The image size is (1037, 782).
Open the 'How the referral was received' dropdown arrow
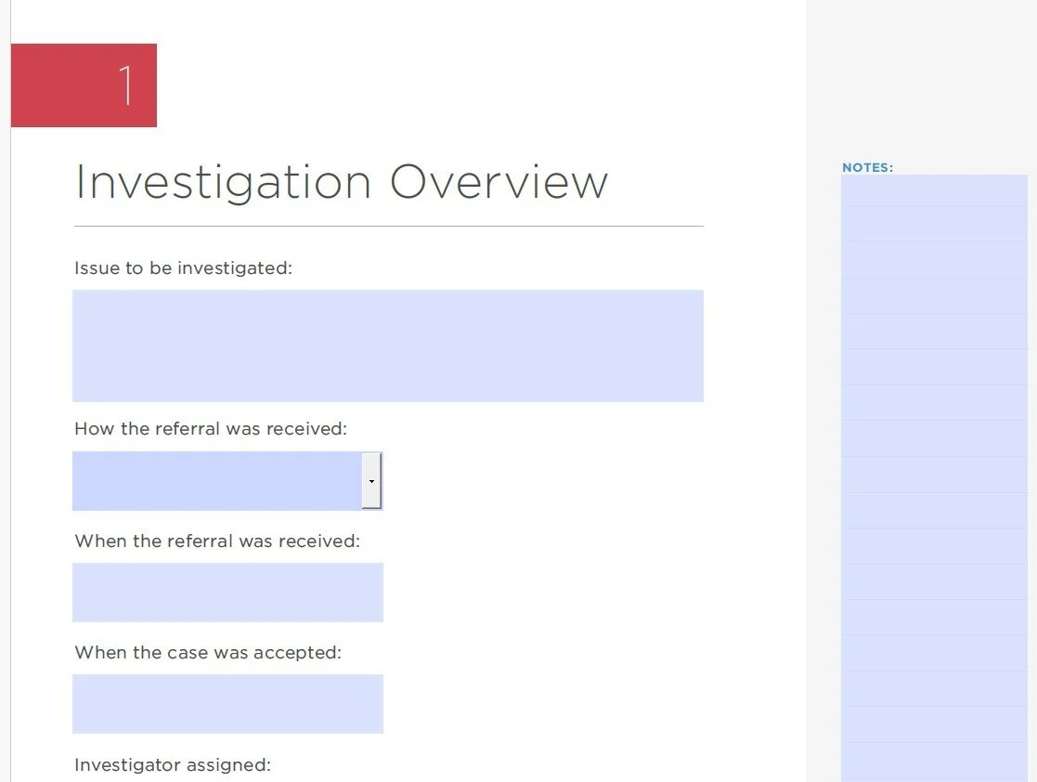tap(371, 481)
